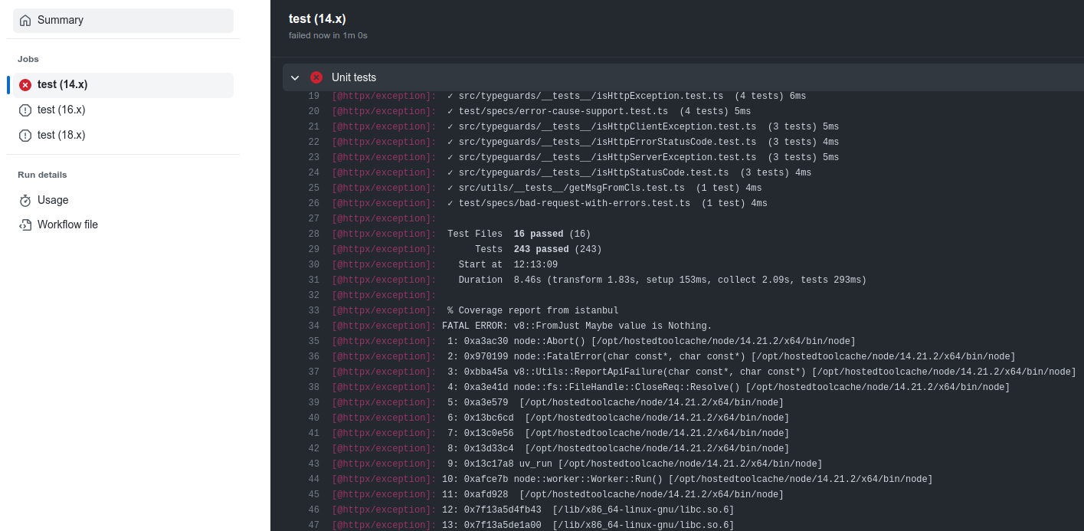Click line number 28 showing Test Files passed
This screenshot has height=531, width=1084.
[x=314, y=233]
